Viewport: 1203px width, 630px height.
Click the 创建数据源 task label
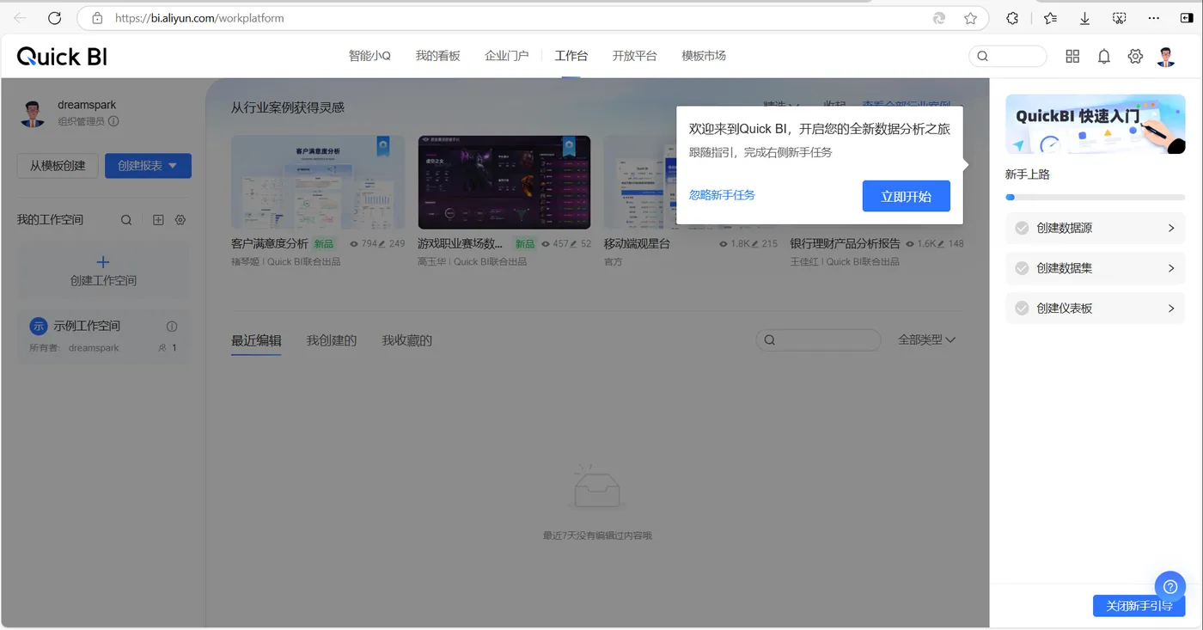(x=1065, y=229)
